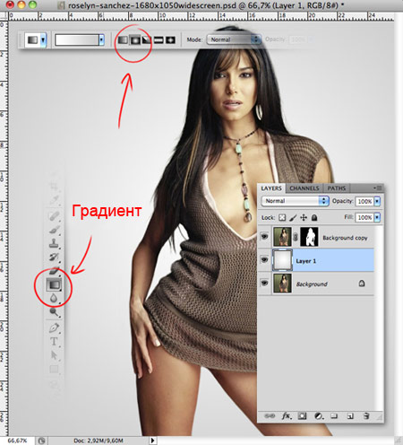Add a layer mask button
This screenshot has width=403, height=445.
pos(302,415)
